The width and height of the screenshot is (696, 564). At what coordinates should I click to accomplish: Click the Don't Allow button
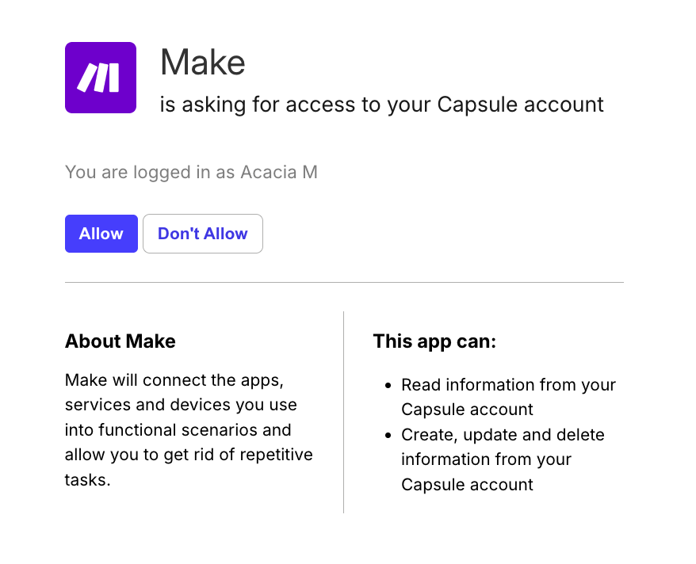point(202,234)
